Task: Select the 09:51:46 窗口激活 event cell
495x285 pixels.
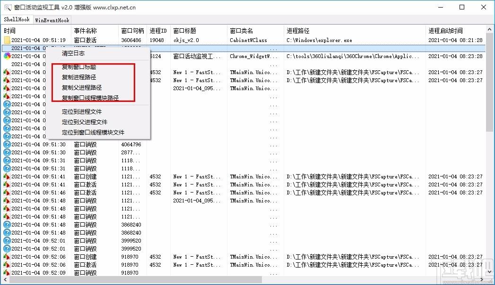Action: [x=85, y=193]
